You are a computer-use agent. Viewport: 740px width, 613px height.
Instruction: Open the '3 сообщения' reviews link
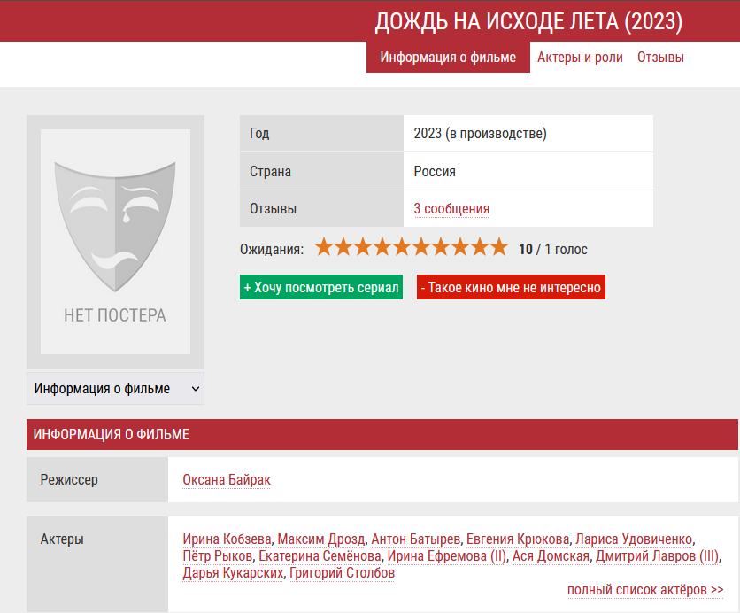(x=451, y=209)
